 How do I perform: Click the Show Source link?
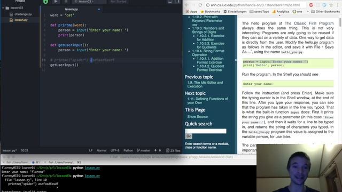tap(197, 117)
